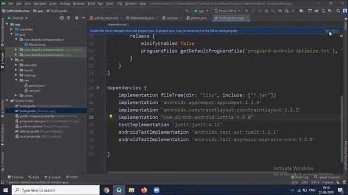Click the user account avatar icon

[x=345, y=11]
